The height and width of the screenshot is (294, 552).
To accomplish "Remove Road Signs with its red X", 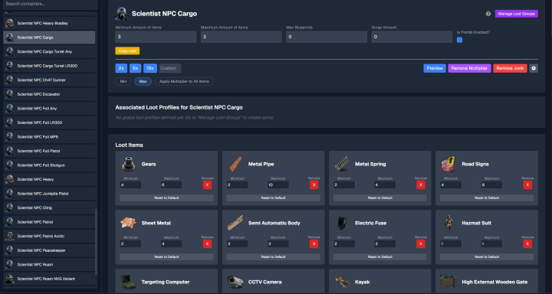I will tap(527, 185).
